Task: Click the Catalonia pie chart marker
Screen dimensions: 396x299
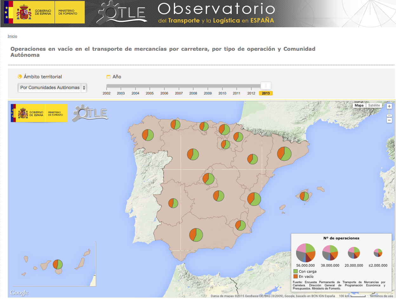Action: point(284,154)
